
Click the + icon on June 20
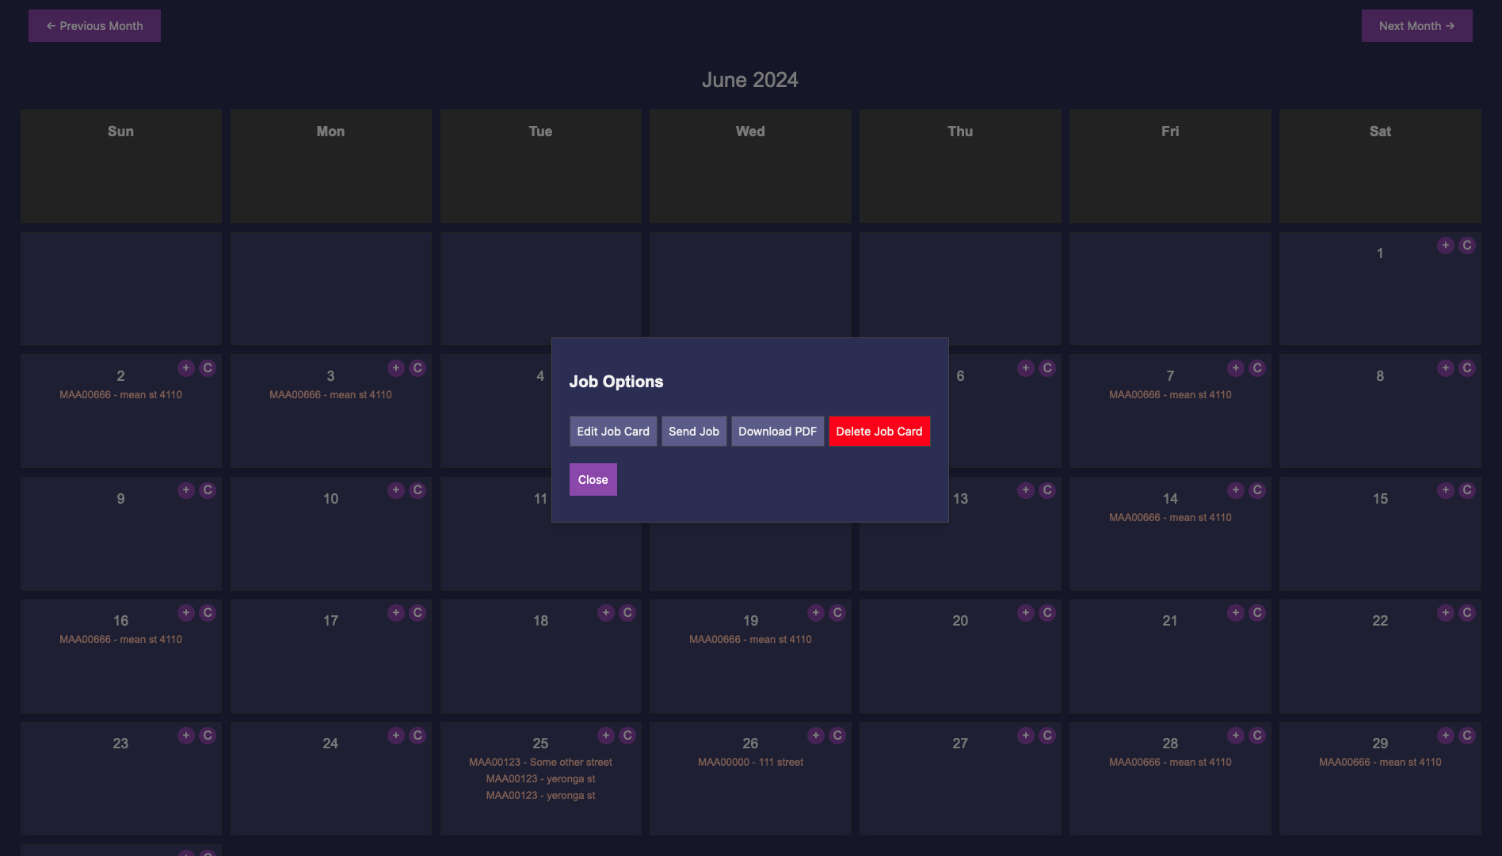(1024, 612)
